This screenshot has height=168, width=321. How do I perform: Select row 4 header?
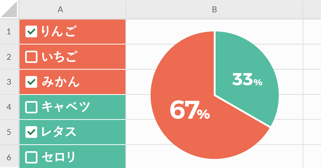(x=9, y=107)
